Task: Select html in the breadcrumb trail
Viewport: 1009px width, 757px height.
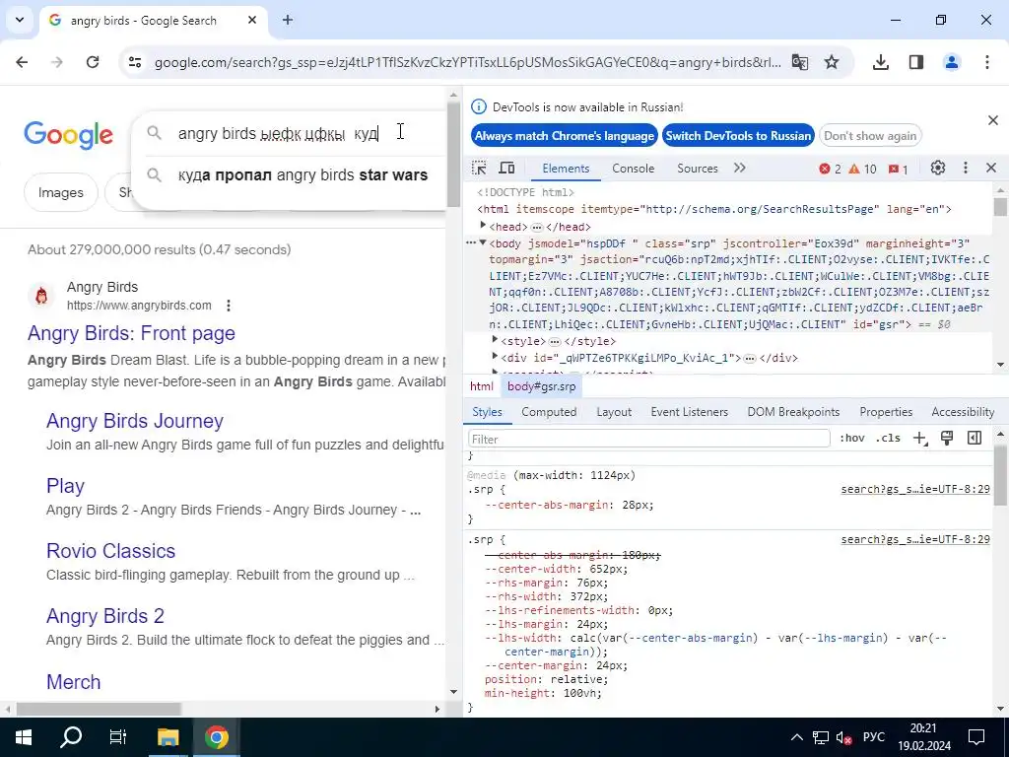Action: [x=481, y=386]
